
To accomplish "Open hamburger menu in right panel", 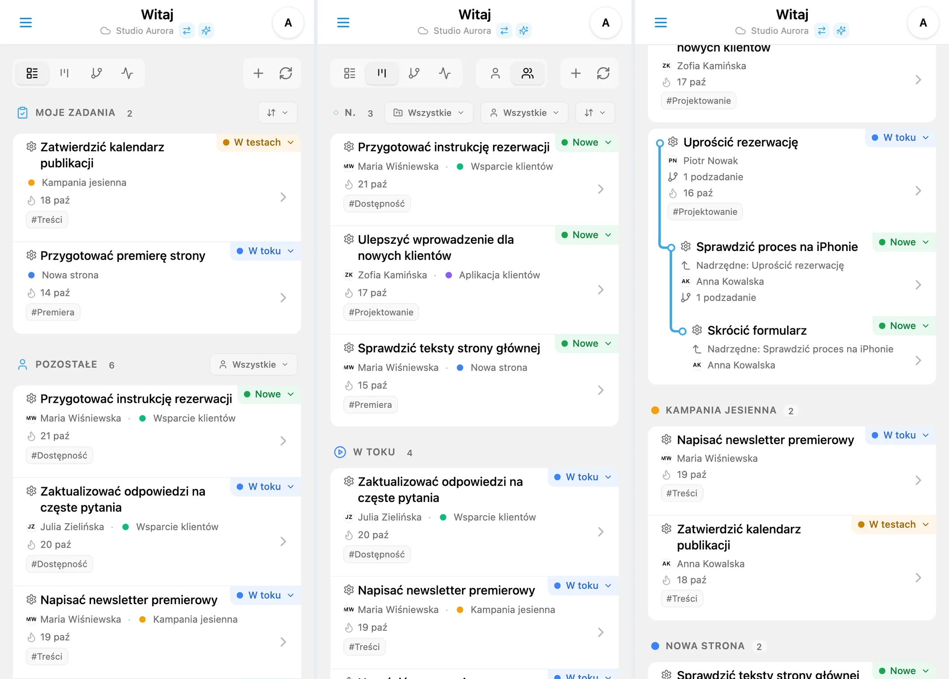I will click(661, 22).
